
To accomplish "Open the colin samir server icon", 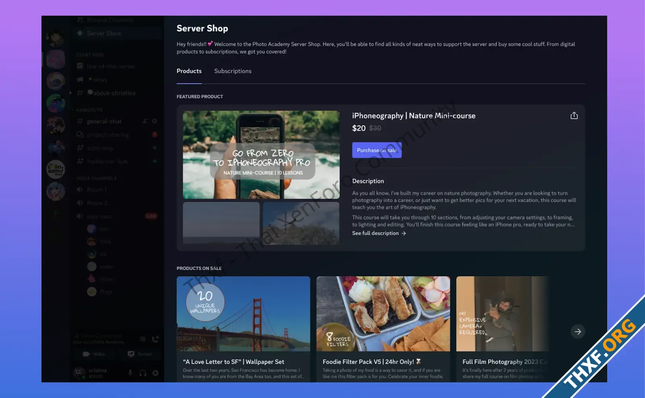I will [56, 169].
